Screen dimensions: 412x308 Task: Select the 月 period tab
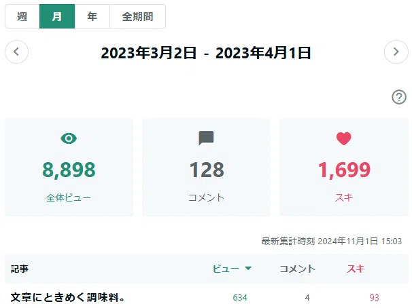(x=57, y=16)
